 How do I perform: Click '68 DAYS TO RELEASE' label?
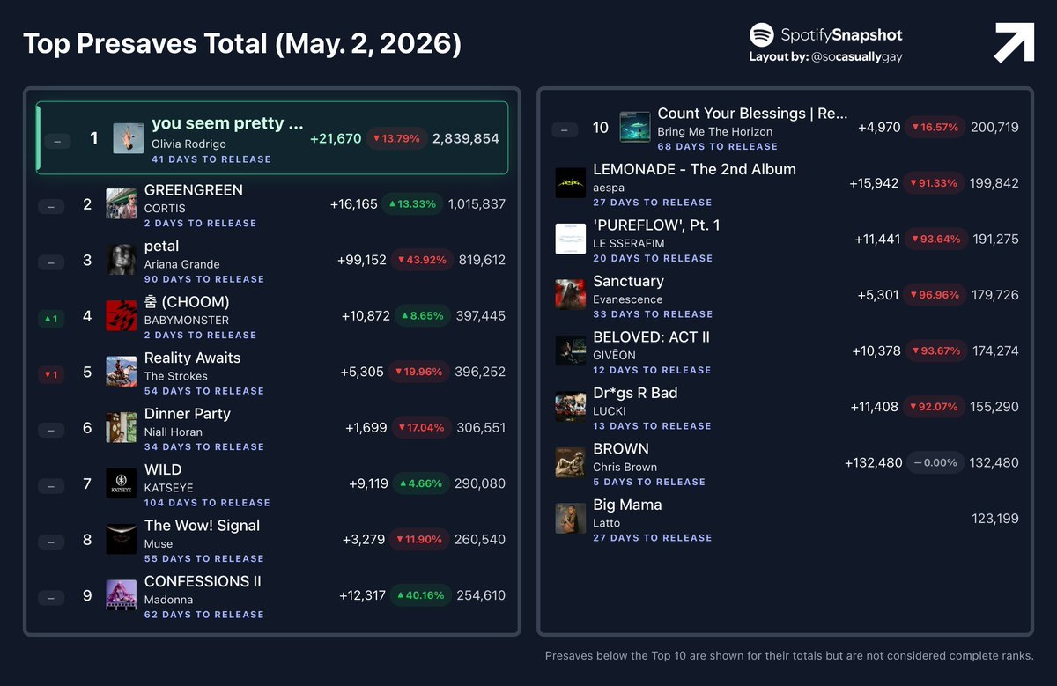[718, 146]
